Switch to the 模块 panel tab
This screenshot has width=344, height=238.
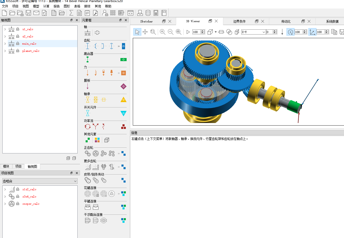[x=6, y=167]
